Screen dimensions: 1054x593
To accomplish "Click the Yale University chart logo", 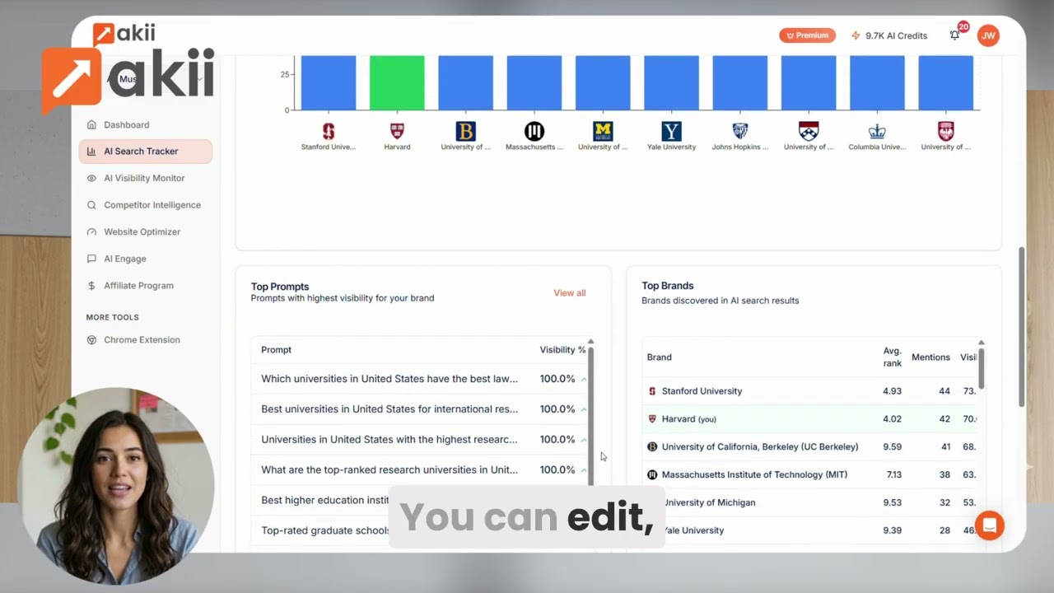I will 671,131.
